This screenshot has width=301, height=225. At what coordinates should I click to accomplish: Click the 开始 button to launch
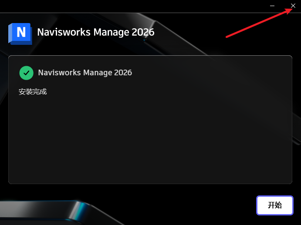coord(275,205)
